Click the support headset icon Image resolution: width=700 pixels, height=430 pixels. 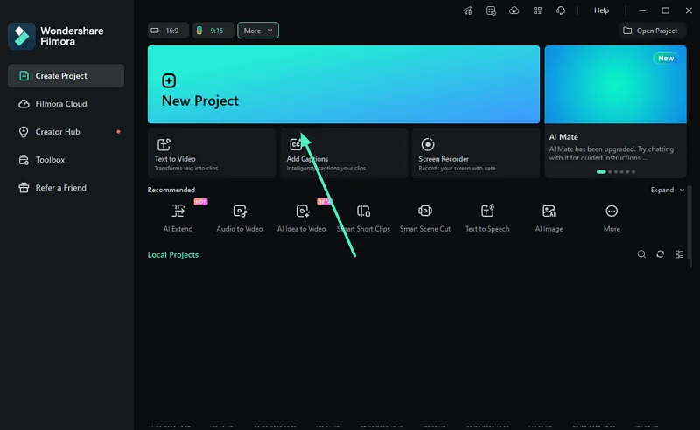561,10
